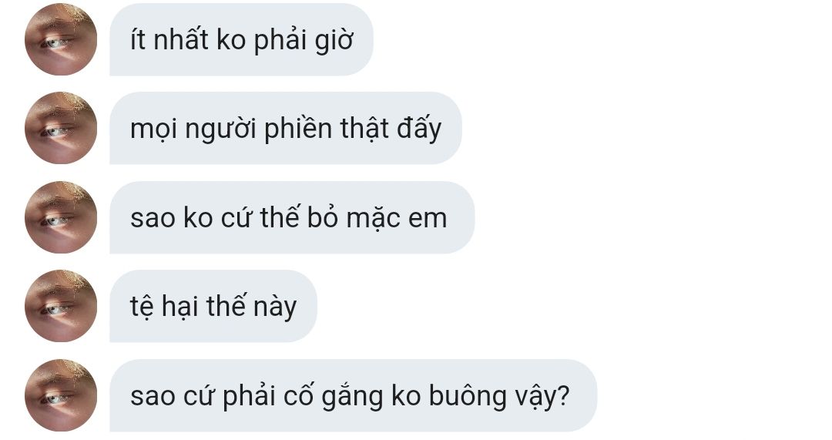
Task: Tap the "sao ko cứ thế bỏ mặc em" bubble
Action: [292, 217]
